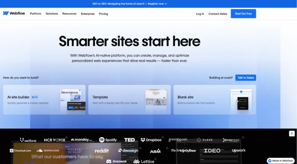Click the Walker & Dunlop logo

tap(75, 151)
